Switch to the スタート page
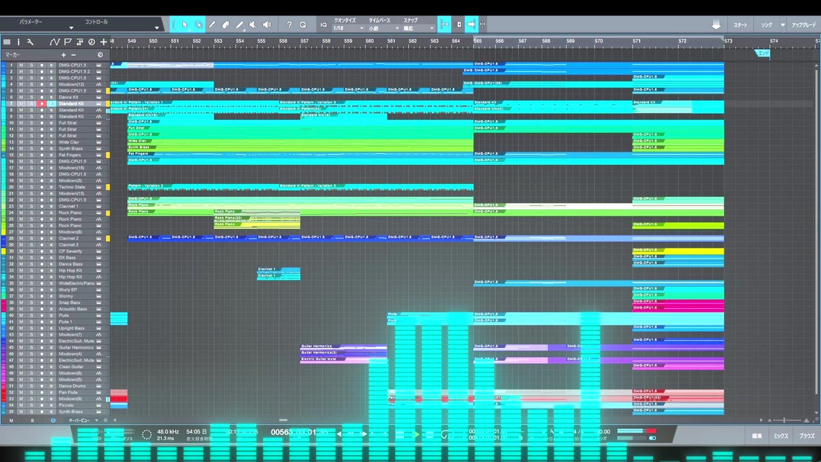The image size is (821, 462). click(x=741, y=25)
